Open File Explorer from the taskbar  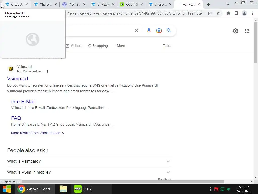pos(63,189)
